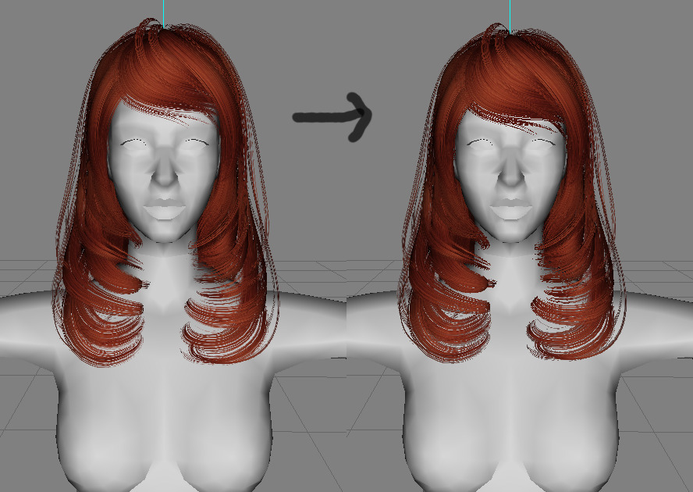Click the black arrow between the models
Viewport: 693px width, 492px height.
332,117
